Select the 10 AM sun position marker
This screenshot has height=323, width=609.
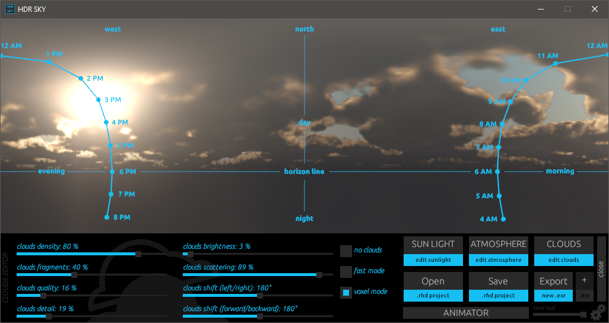pyautogui.click(x=525, y=81)
